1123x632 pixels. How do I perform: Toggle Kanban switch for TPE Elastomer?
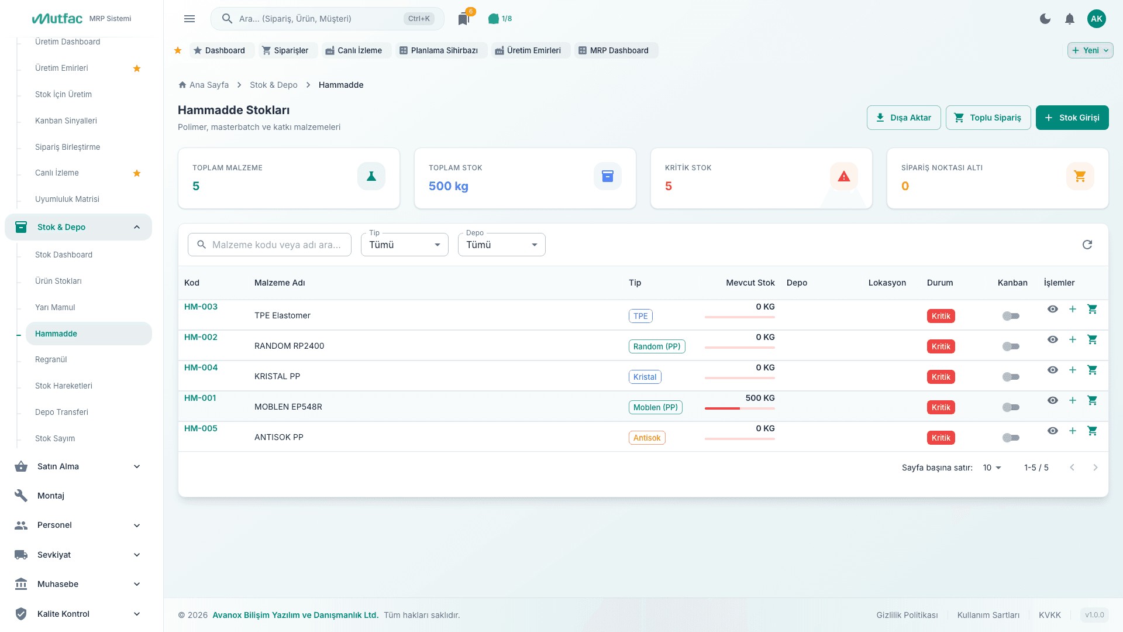click(x=1011, y=316)
